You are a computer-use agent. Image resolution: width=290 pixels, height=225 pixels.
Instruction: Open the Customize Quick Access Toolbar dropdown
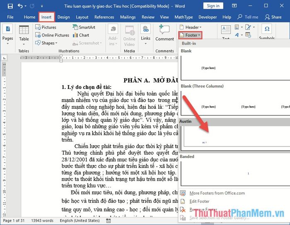42,6
